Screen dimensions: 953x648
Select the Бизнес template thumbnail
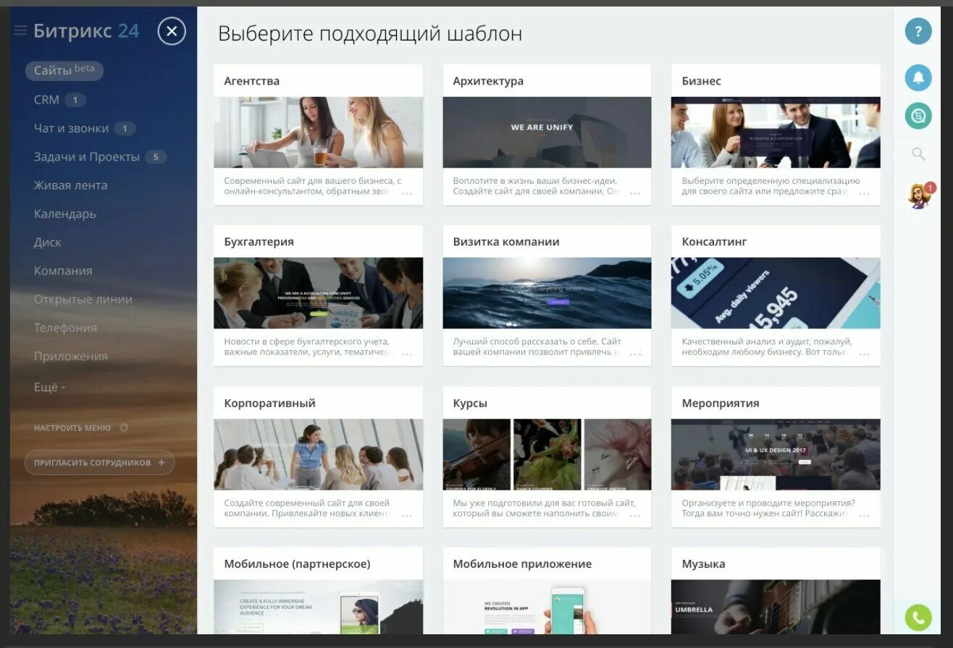(776, 132)
